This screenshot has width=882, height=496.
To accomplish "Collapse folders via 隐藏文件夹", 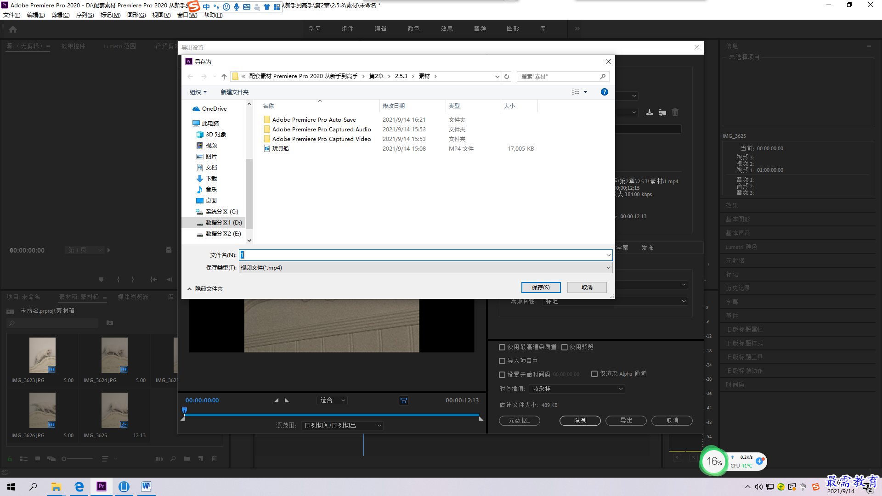I will pyautogui.click(x=205, y=289).
